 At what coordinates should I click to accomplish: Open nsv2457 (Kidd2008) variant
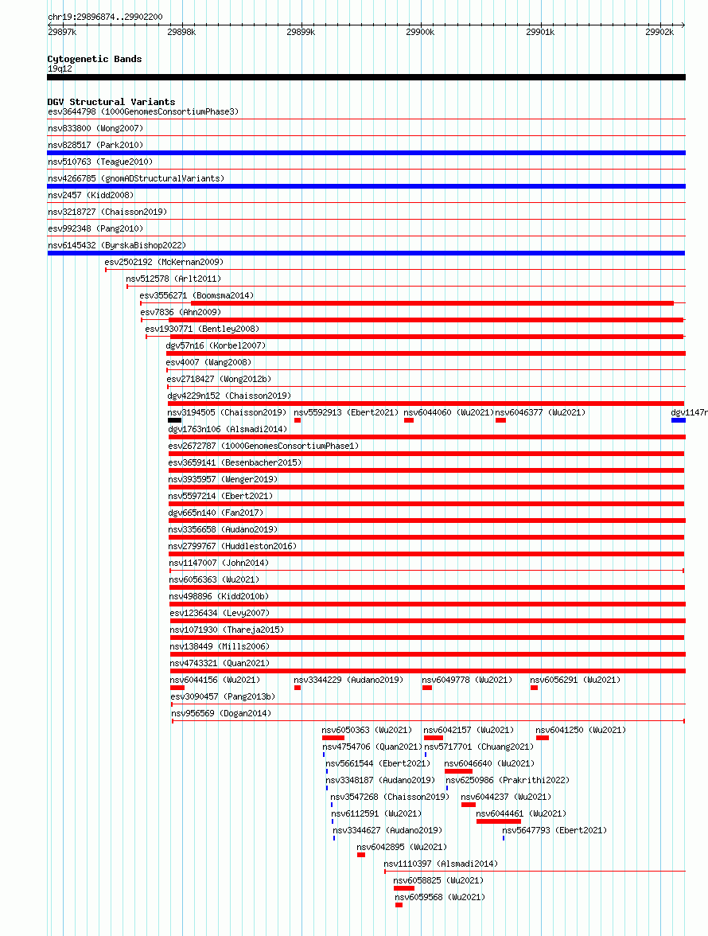[91, 195]
